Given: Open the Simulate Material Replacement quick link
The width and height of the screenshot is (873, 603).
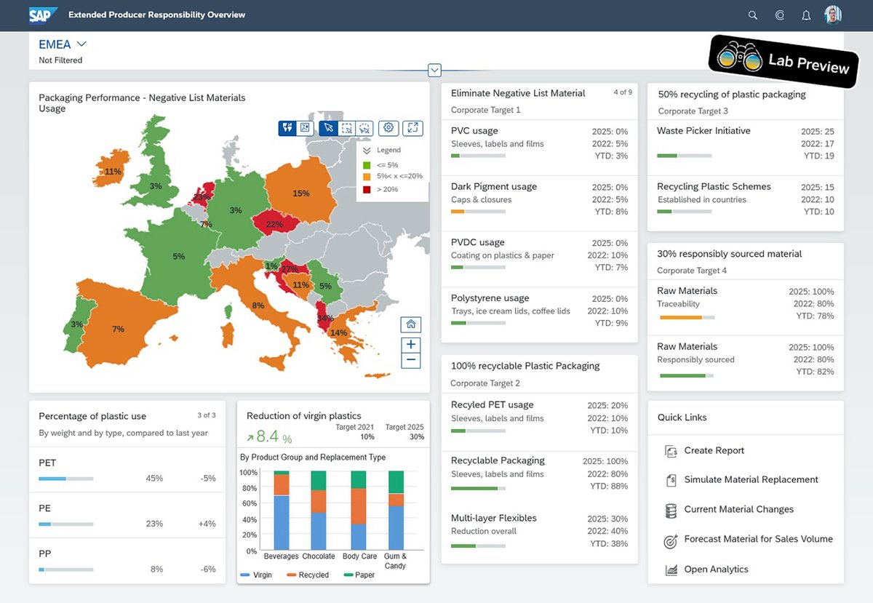Looking at the screenshot, I should tap(750, 480).
